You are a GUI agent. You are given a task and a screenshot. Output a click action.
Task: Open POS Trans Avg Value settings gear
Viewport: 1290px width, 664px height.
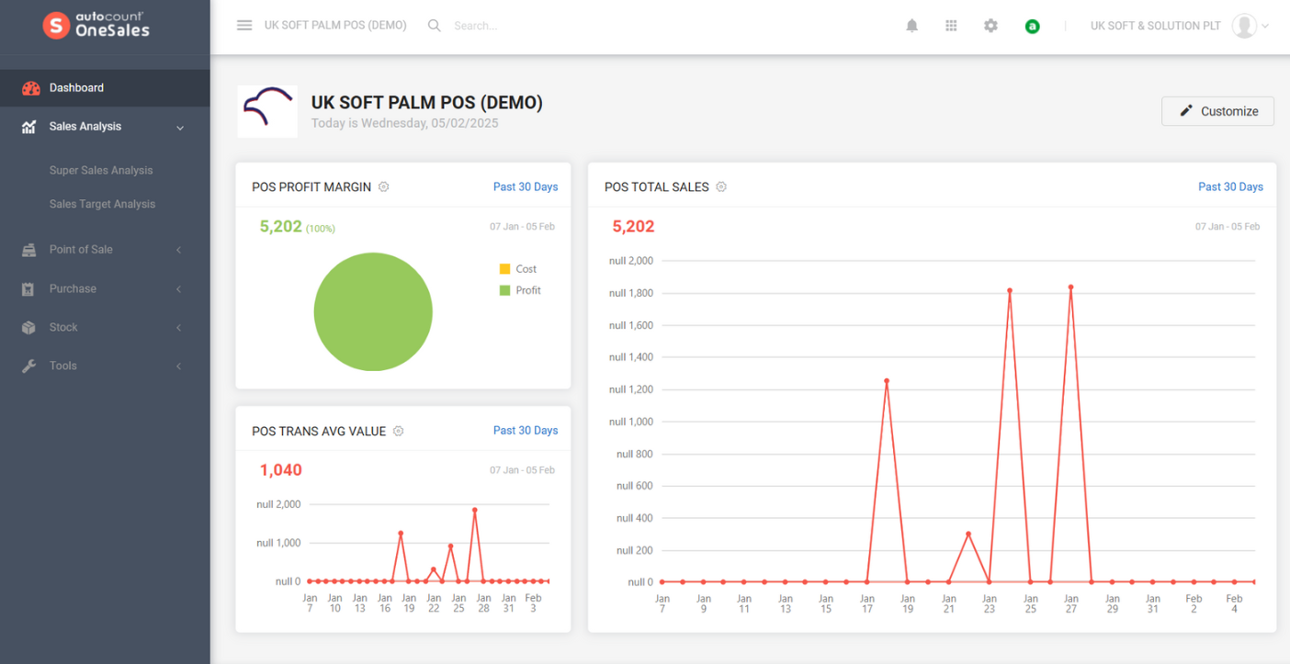pyautogui.click(x=398, y=431)
